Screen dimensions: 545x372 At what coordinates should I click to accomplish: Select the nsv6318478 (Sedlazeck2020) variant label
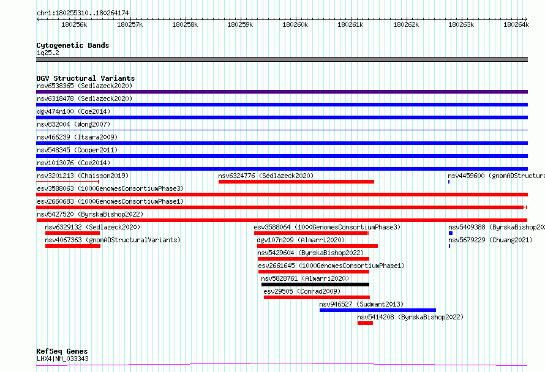85,99
